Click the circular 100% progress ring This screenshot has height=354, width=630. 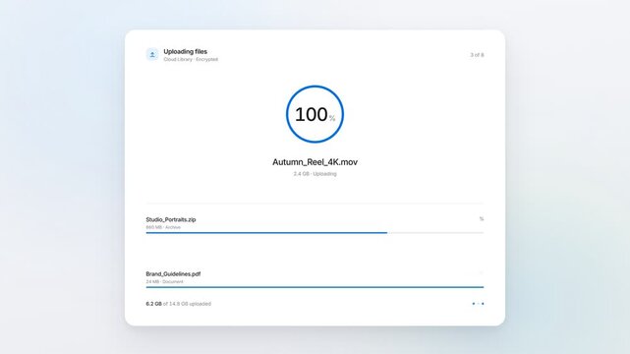315,114
